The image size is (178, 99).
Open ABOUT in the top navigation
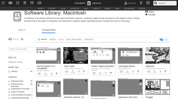(41, 8)
